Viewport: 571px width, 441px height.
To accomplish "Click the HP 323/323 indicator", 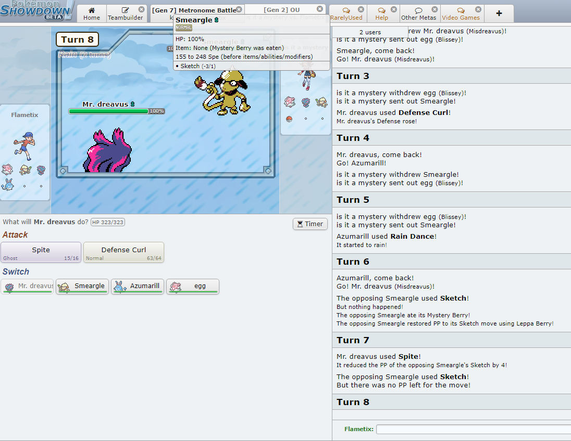I will click(108, 222).
